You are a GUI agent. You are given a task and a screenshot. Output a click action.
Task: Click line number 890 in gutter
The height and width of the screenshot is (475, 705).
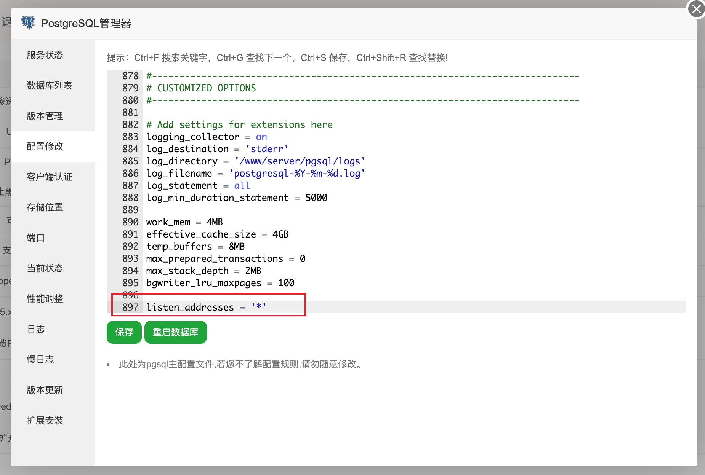coord(130,222)
